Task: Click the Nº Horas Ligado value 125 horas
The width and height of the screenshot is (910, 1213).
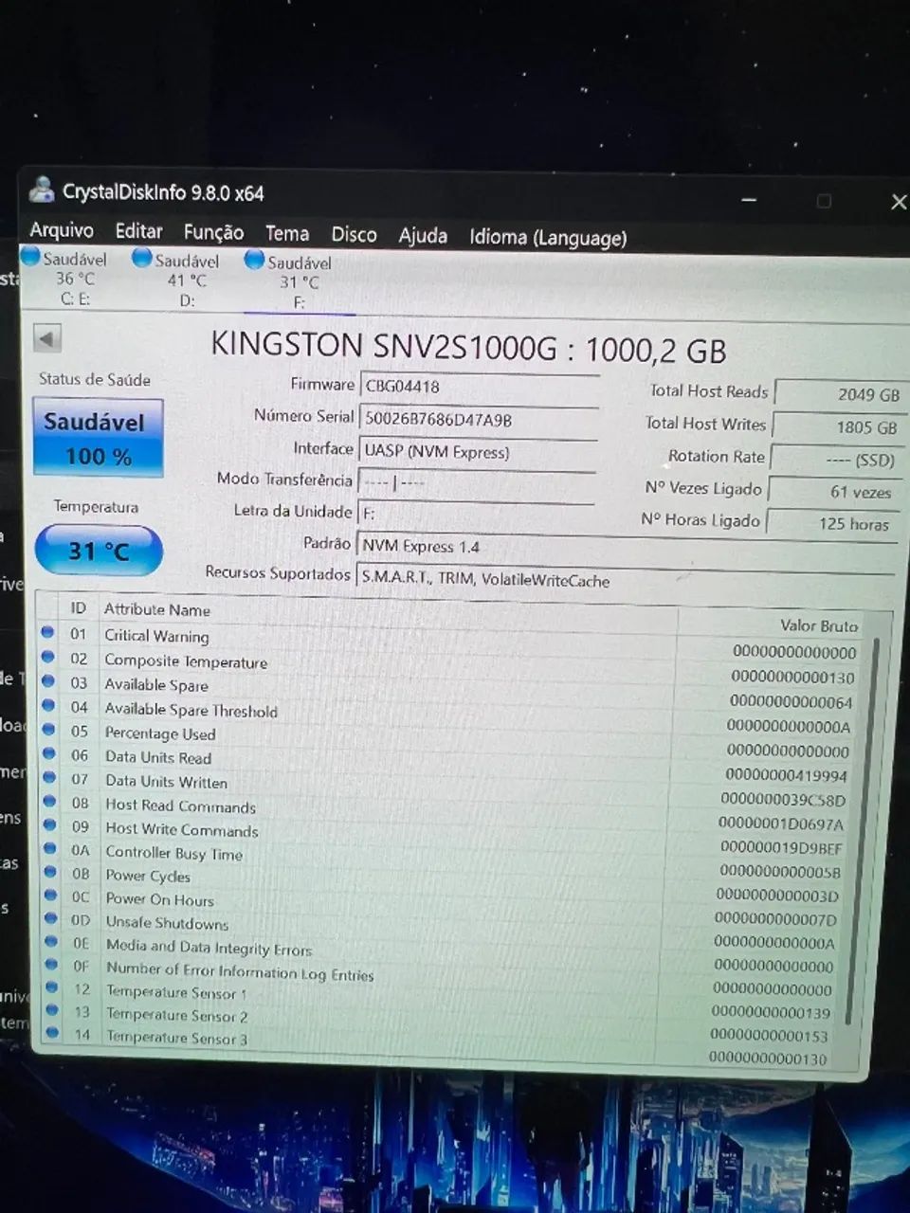Action: pos(832,523)
